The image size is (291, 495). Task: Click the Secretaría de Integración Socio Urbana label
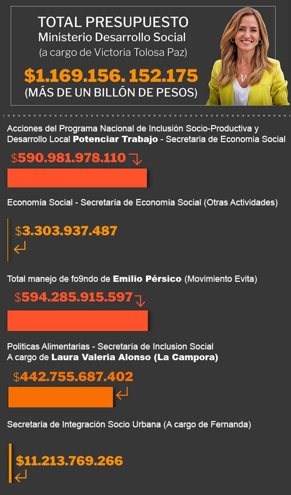(84, 424)
